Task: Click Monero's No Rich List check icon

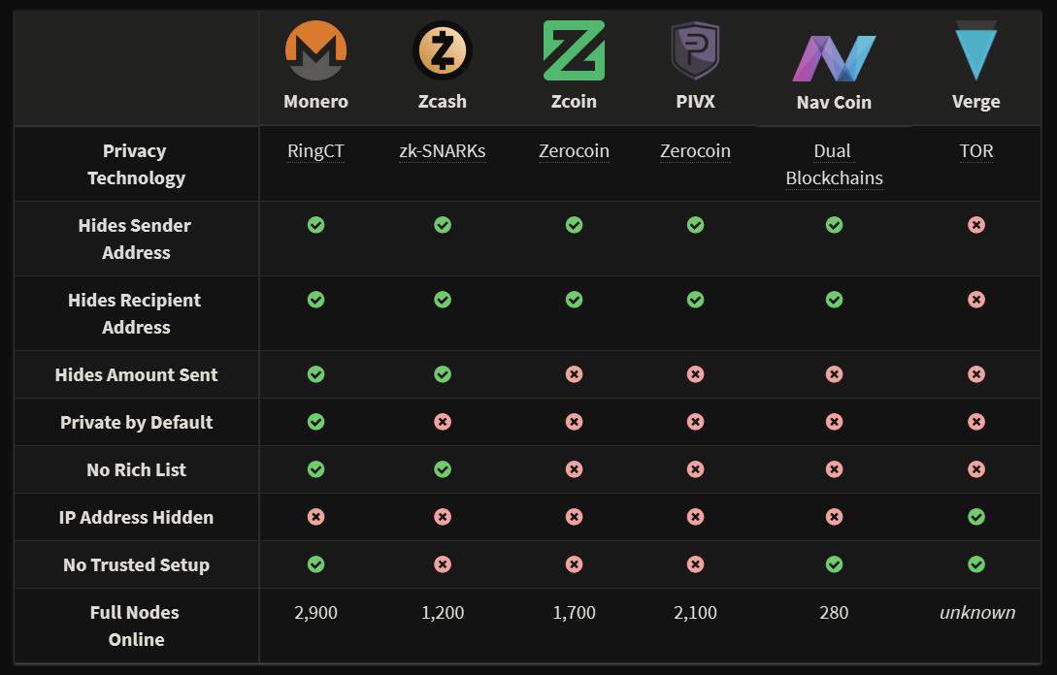Action: coord(315,469)
